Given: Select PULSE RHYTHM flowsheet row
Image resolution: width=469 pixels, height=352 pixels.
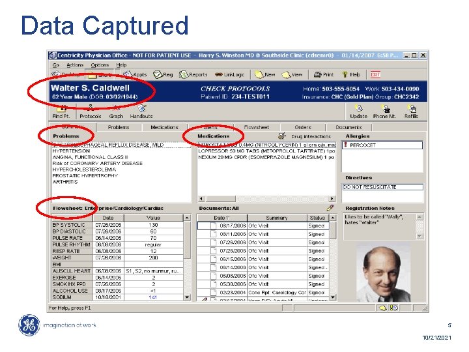Looking at the screenshot, I should coord(117,244).
